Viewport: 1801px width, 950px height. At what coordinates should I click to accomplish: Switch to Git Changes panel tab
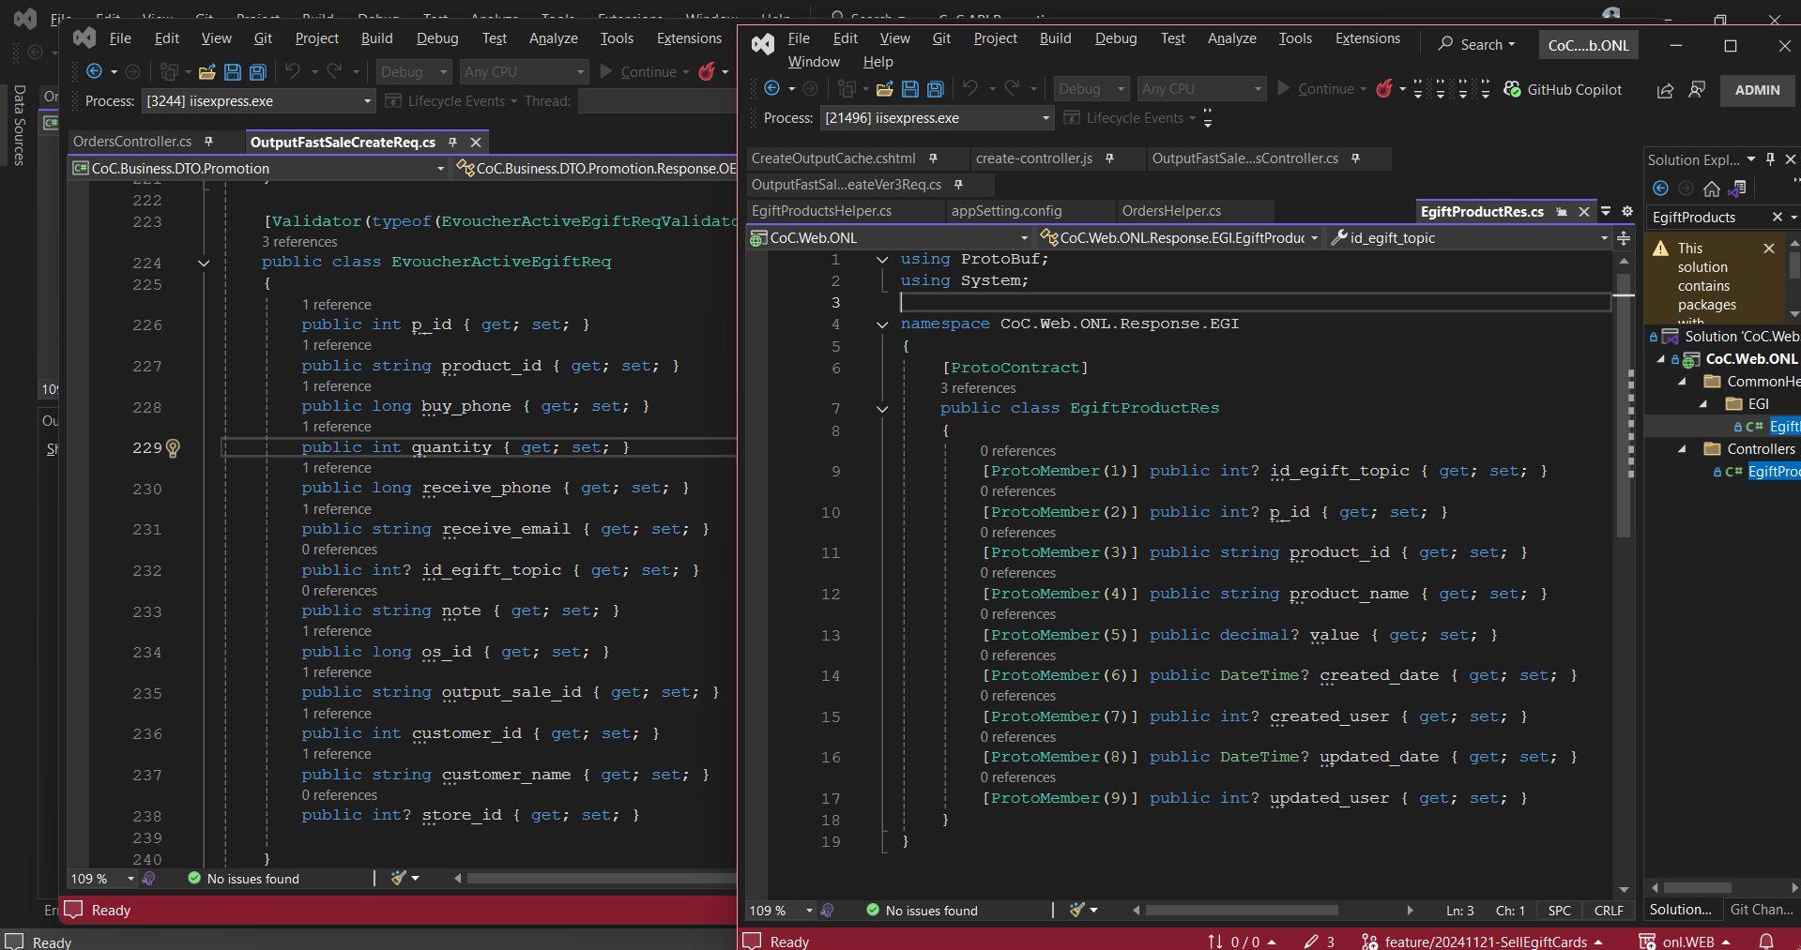point(1761,910)
